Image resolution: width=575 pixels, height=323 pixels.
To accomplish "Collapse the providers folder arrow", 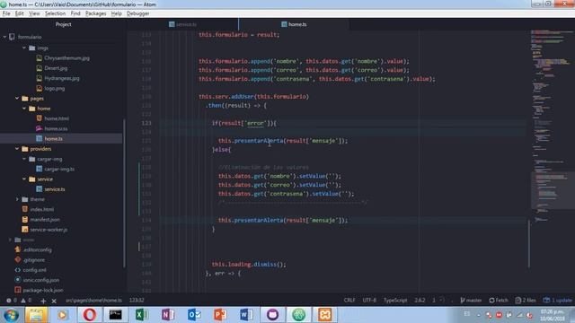I will click(17, 149).
